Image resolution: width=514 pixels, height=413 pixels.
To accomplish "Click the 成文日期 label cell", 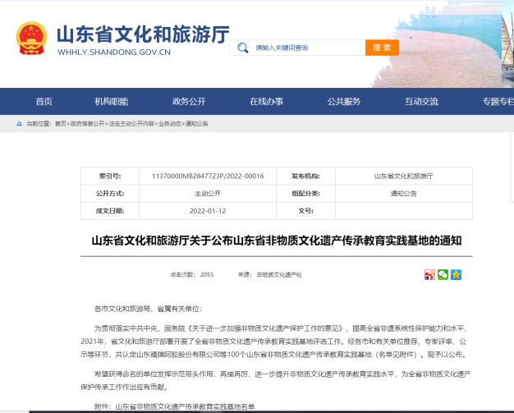I will (110, 211).
